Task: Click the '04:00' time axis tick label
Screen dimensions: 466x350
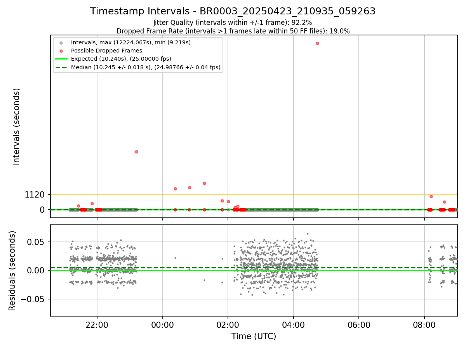Action: coord(293,324)
